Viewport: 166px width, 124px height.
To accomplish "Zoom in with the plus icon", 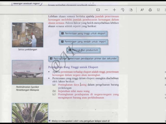I will [114, 10].
